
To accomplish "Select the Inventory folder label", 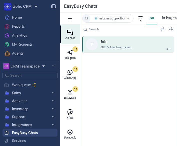I will (x=20, y=109).
